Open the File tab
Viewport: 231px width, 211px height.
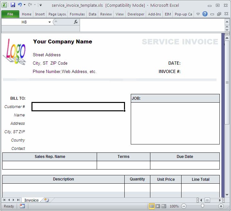(10, 14)
